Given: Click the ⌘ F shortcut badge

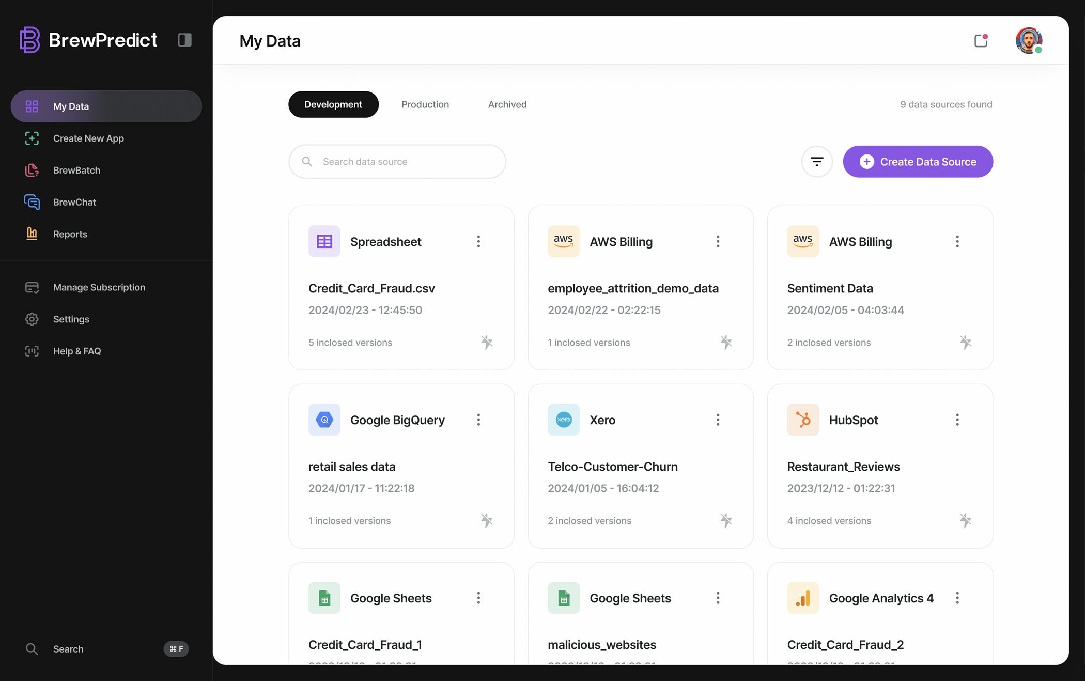Looking at the screenshot, I should click(176, 649).
